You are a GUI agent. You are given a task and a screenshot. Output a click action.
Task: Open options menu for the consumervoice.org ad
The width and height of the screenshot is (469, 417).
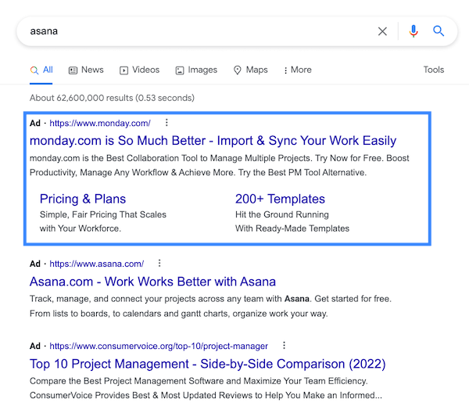(285, 346)
